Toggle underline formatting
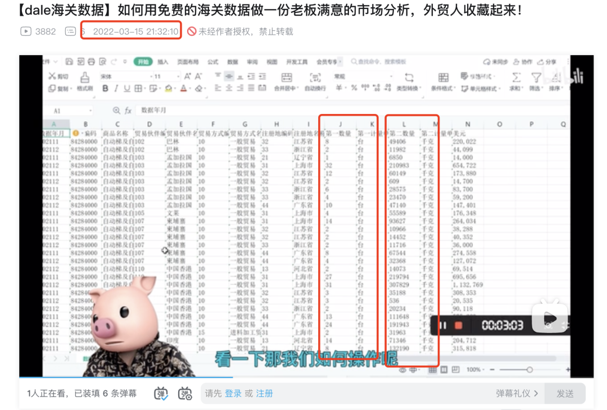This screenshot has width=607, height=410. (126, 88)
